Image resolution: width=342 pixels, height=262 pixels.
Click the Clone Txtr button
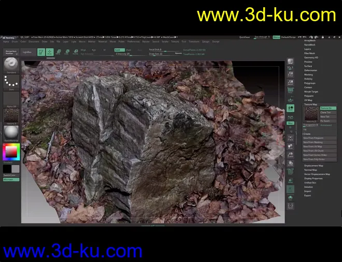(328, 113)
